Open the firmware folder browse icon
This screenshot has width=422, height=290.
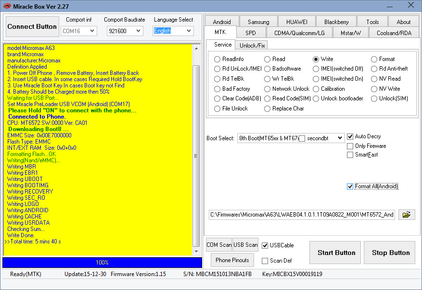click(407, 215)
